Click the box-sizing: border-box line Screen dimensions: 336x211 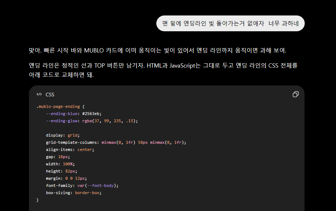[x=74, y=193]
